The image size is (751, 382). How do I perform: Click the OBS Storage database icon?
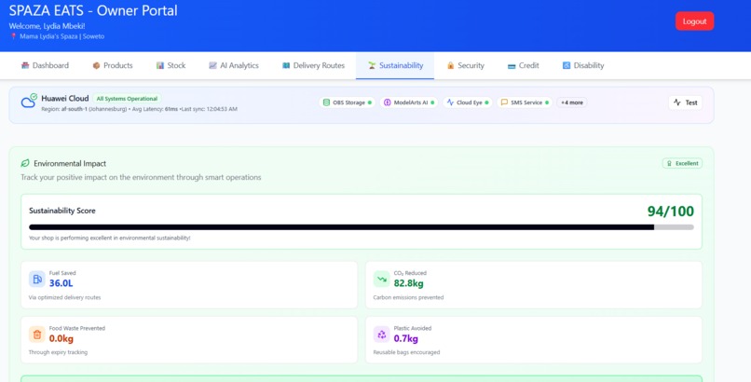coord(326,102)
